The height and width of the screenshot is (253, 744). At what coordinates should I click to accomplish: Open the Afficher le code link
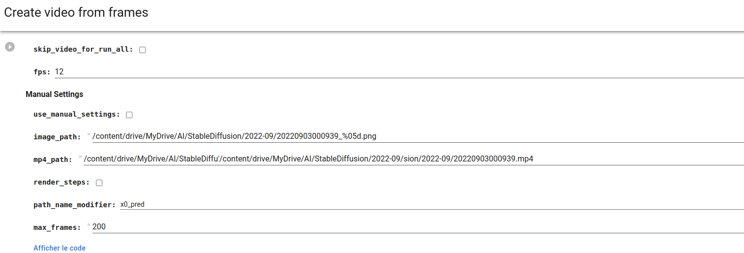(x=60, y=248)
